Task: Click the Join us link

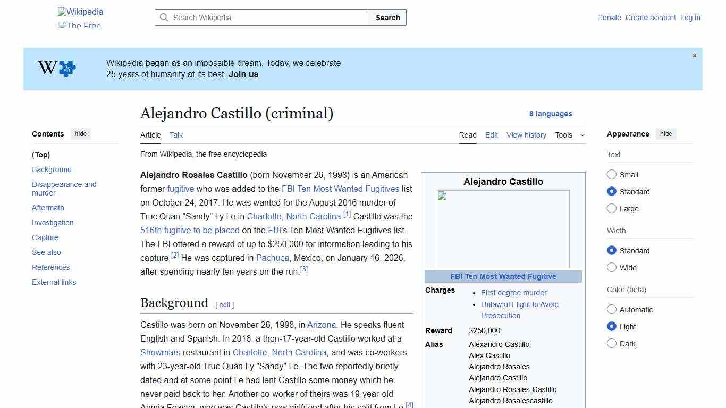Action: click(x=243, y=74)
